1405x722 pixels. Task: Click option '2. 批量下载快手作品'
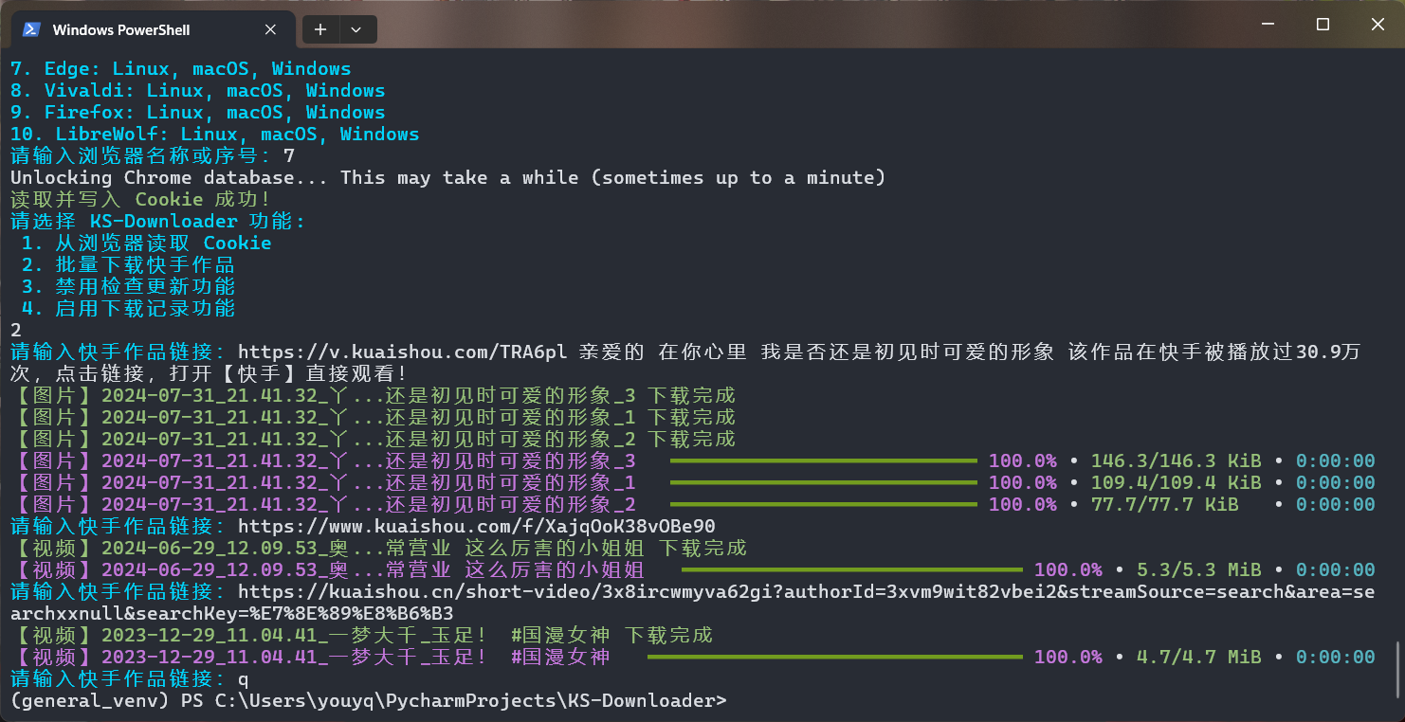coord(128,265)
